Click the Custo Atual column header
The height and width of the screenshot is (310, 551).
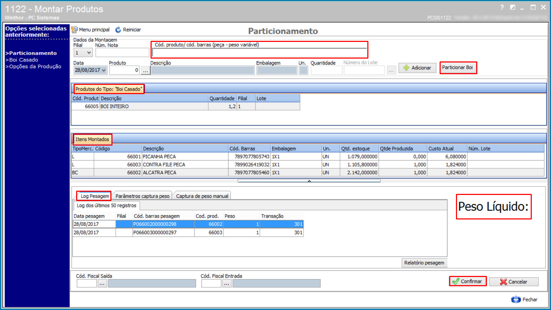tap(447, 148)
